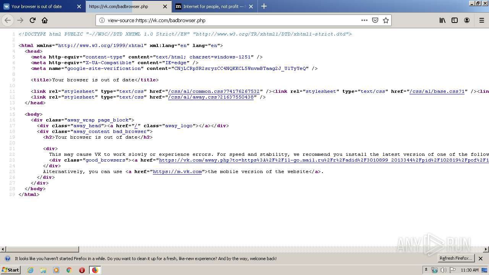The height and width of the screenshot is (275, 489).
Task: Show site information icon in address bar
Action: click(102, 20)
